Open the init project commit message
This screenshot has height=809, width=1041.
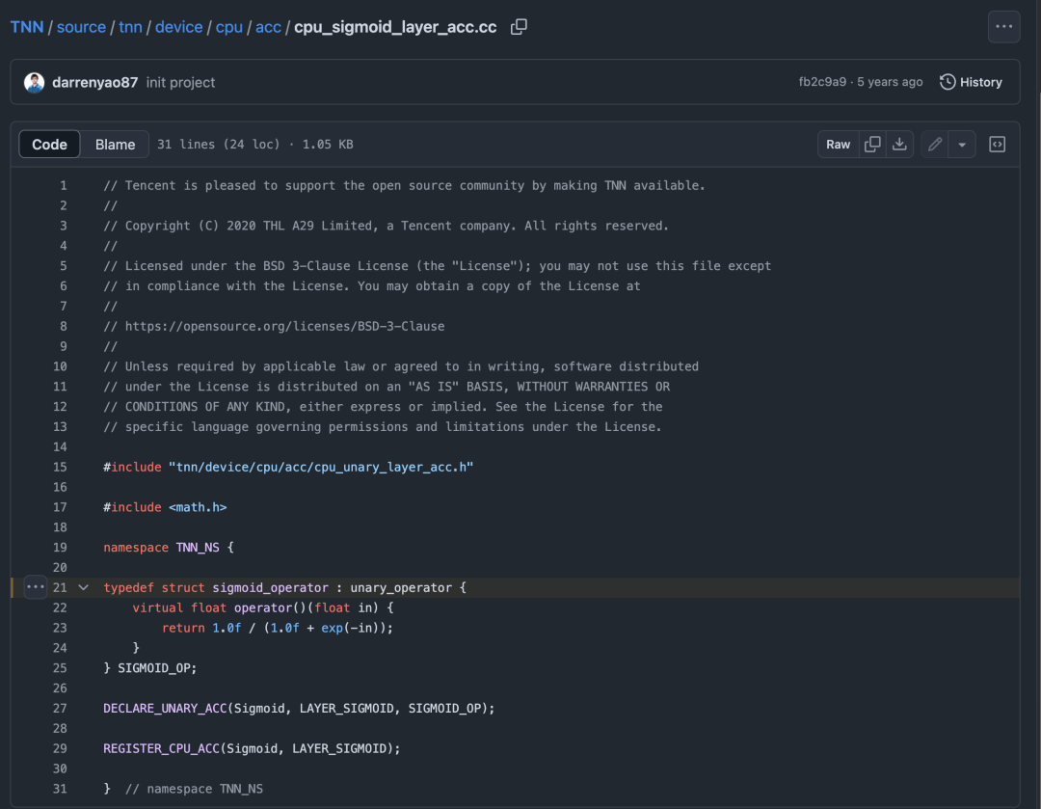[x=180, y=82]
